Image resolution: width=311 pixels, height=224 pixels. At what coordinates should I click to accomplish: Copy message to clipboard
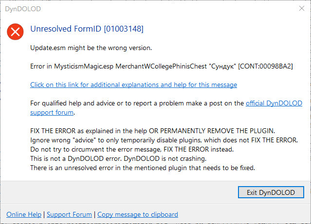[x=138, y=214]
